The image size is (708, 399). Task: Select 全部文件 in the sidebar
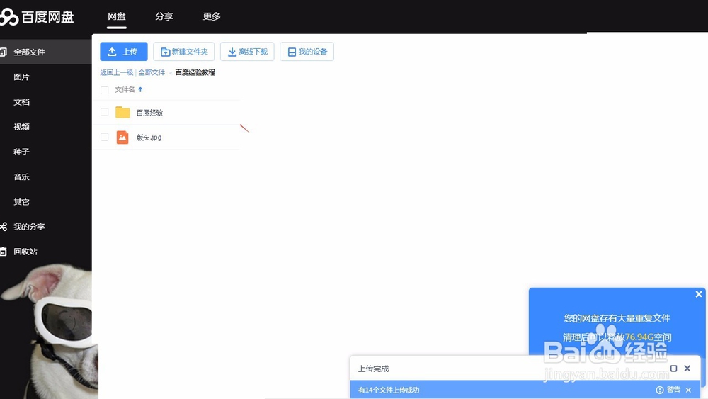(45, 52)
